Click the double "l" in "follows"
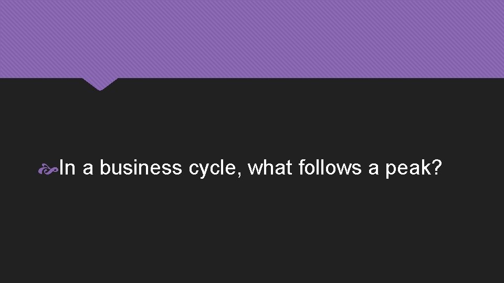The height and width of the screenshot is (283, 504). (x=322, y=168)
